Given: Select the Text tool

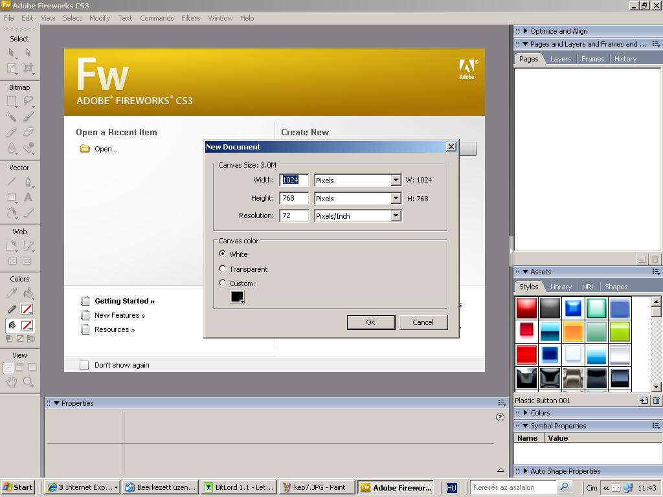Looking at the screenshot, I should [x=28, y=197].
